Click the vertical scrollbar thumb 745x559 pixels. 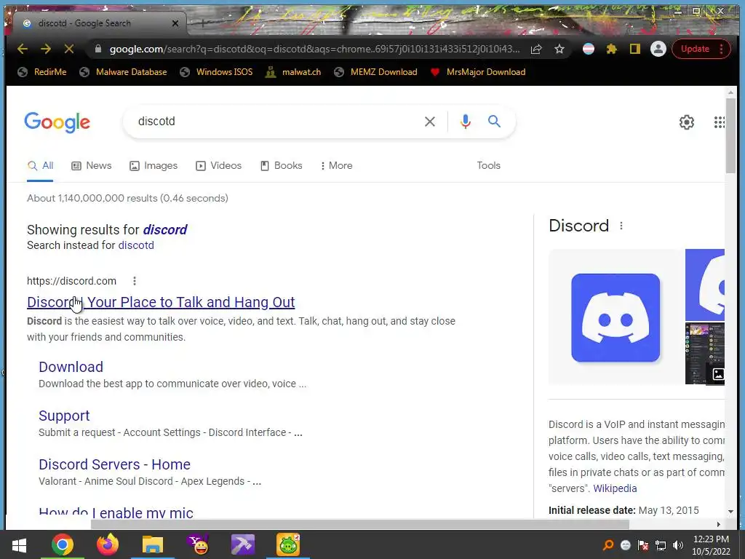point(730,135)
